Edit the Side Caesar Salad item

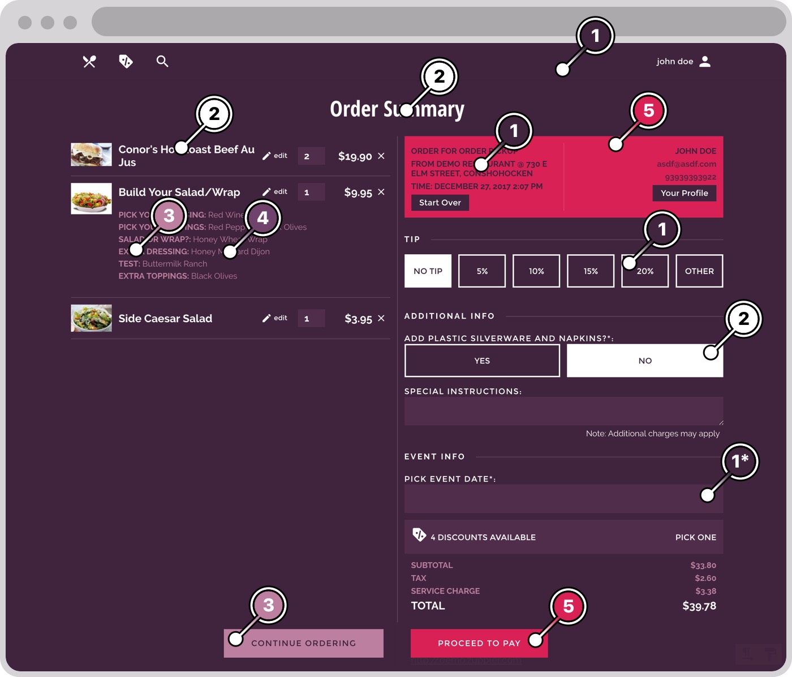(x=275, y=318)
